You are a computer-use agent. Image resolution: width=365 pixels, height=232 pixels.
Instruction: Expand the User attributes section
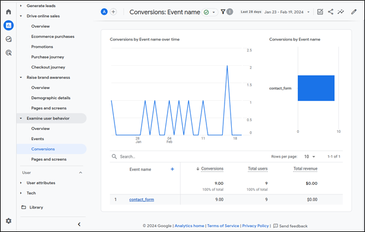pos(21,183)
